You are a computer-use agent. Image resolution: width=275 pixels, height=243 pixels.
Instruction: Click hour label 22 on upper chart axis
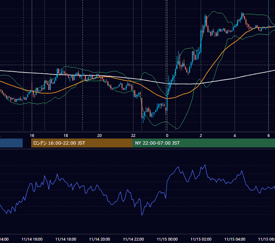point(133,136)
